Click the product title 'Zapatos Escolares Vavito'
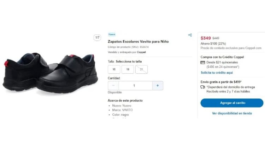 (x=138, y=41)
